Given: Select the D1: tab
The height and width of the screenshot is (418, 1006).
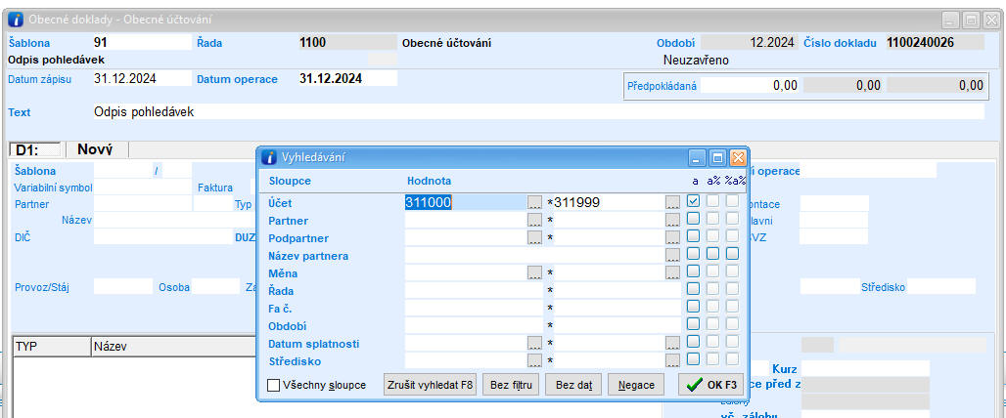Looking at the screenshot, I should coord(34,149).
